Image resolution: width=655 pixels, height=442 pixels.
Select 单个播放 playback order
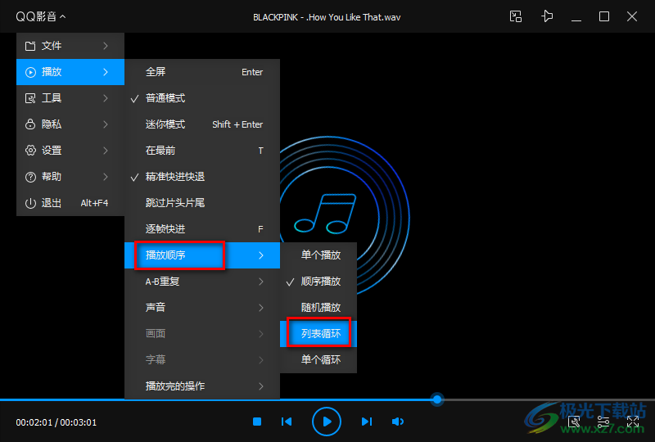point(318,255)
